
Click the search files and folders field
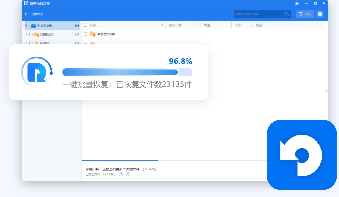pyautogui.click(x=258, y=14)
